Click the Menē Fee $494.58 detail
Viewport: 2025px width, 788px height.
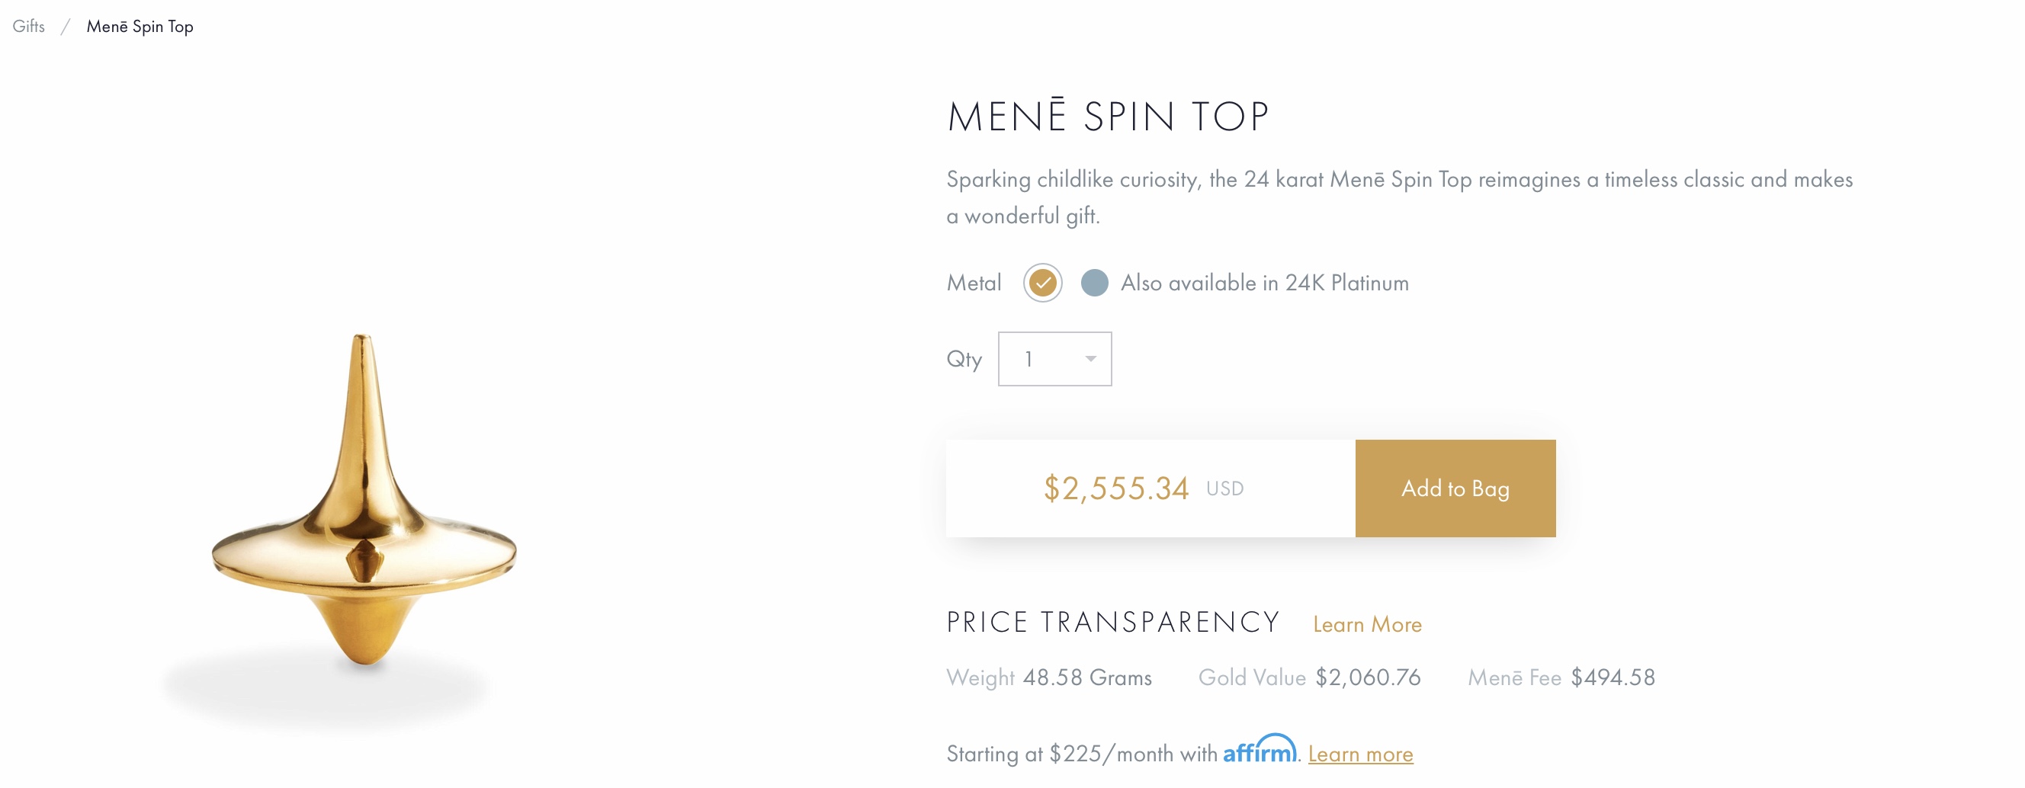tap(1561, 678)
